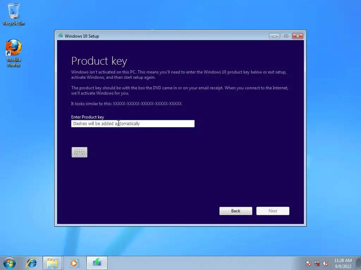Click the Next button in Setup
This screenshot has height=270, width=361.
pos(273,211)
